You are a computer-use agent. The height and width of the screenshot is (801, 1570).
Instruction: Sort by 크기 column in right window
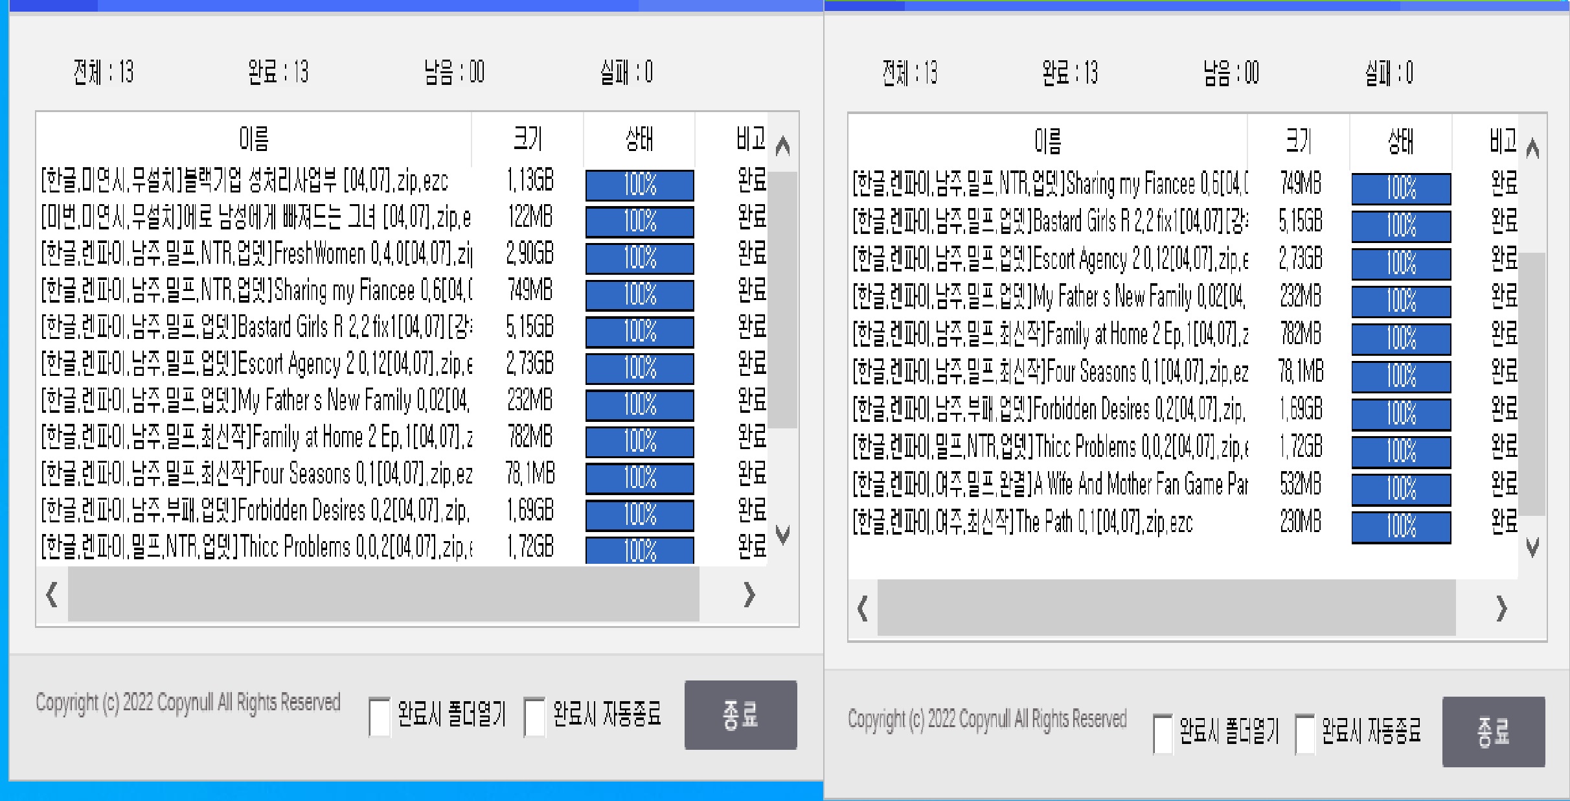1298,141
